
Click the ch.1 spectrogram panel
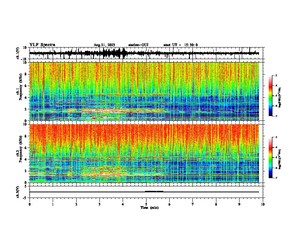pyautogui.click(x=144, y=91)
